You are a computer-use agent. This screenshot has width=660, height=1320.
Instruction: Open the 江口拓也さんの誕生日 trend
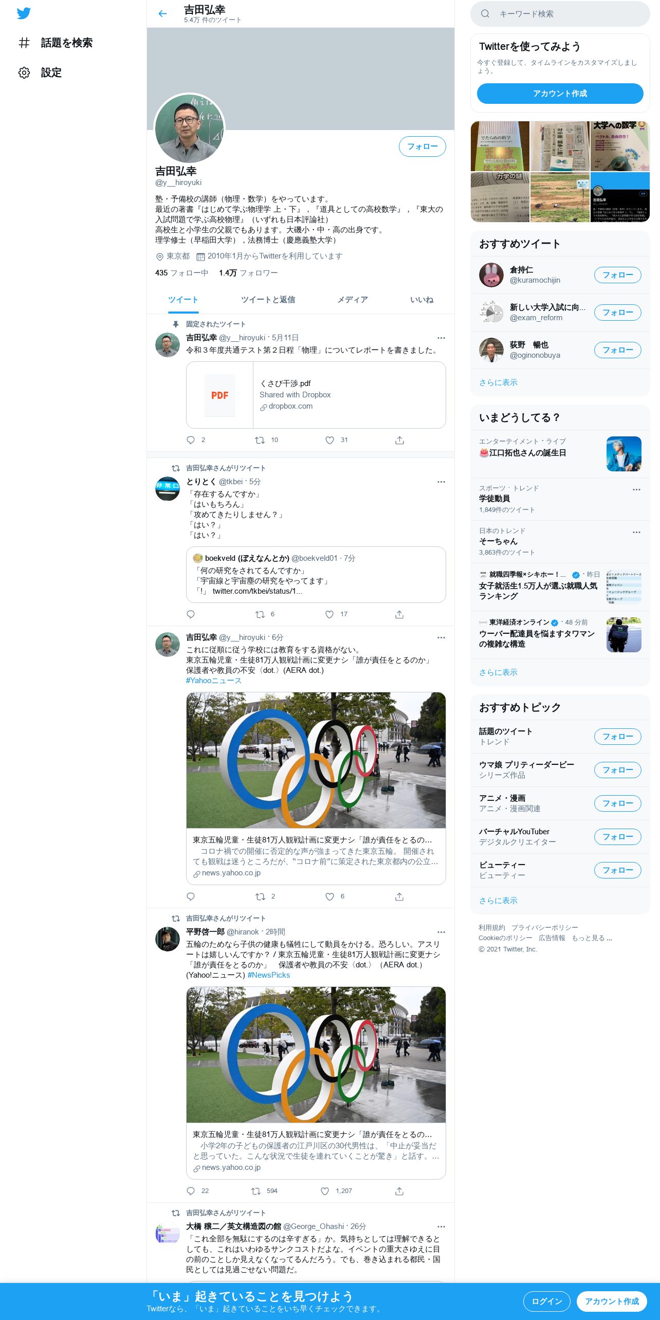(560, 453)
